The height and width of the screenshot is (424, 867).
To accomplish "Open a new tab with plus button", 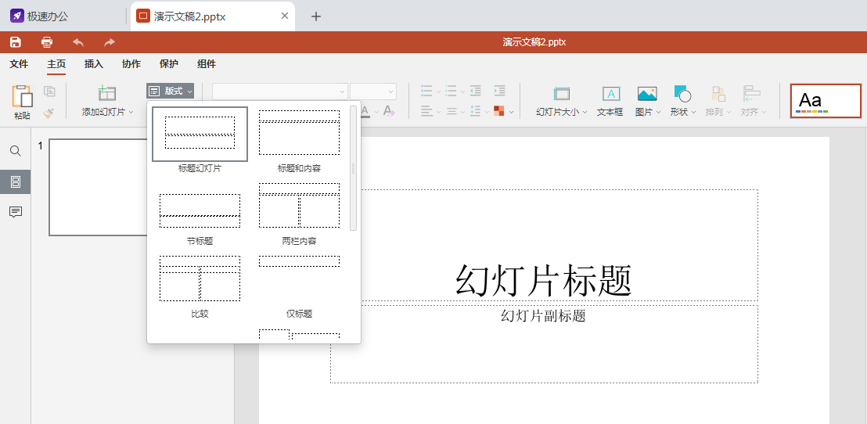I will point(315,16).
